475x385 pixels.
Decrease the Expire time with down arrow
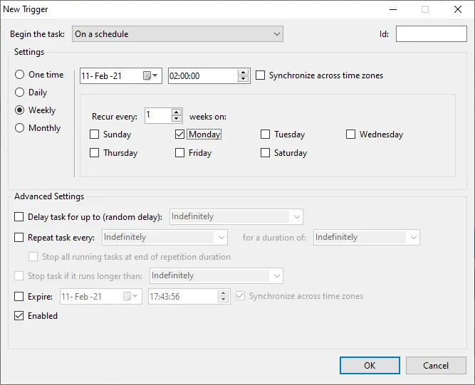pyautogui.click(x=224, y=300)
